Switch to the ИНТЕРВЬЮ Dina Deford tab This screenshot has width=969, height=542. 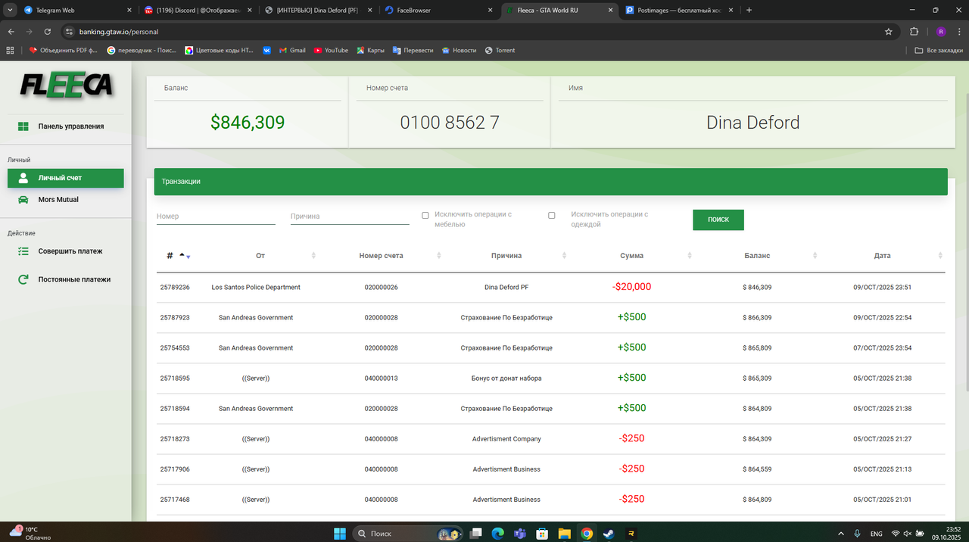point(318,11)
